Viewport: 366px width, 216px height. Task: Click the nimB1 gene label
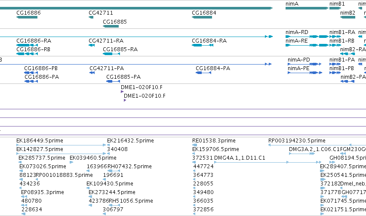click(337, 4)
